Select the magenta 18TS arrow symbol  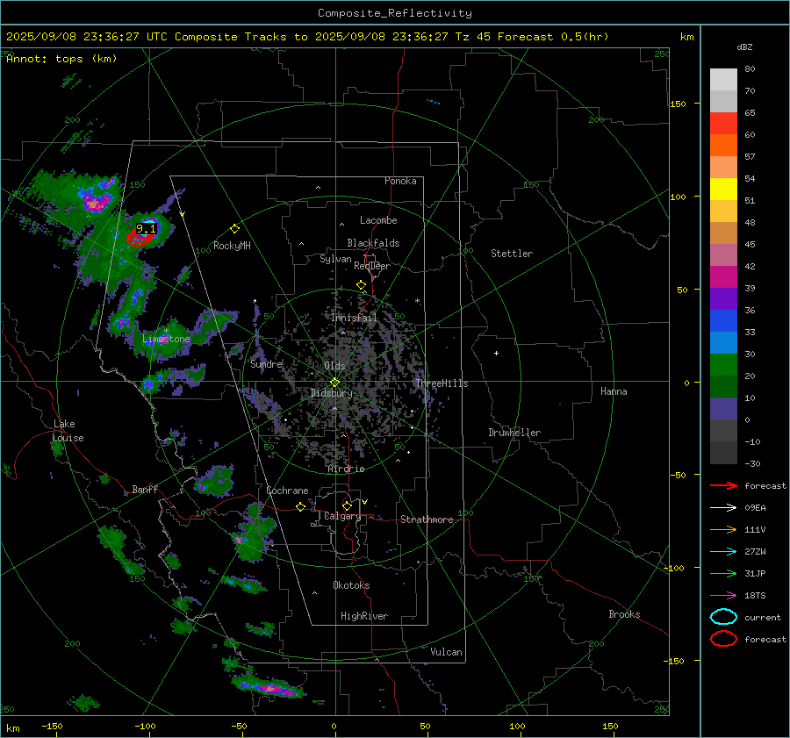pyautogui.click(x=723, y=596)
